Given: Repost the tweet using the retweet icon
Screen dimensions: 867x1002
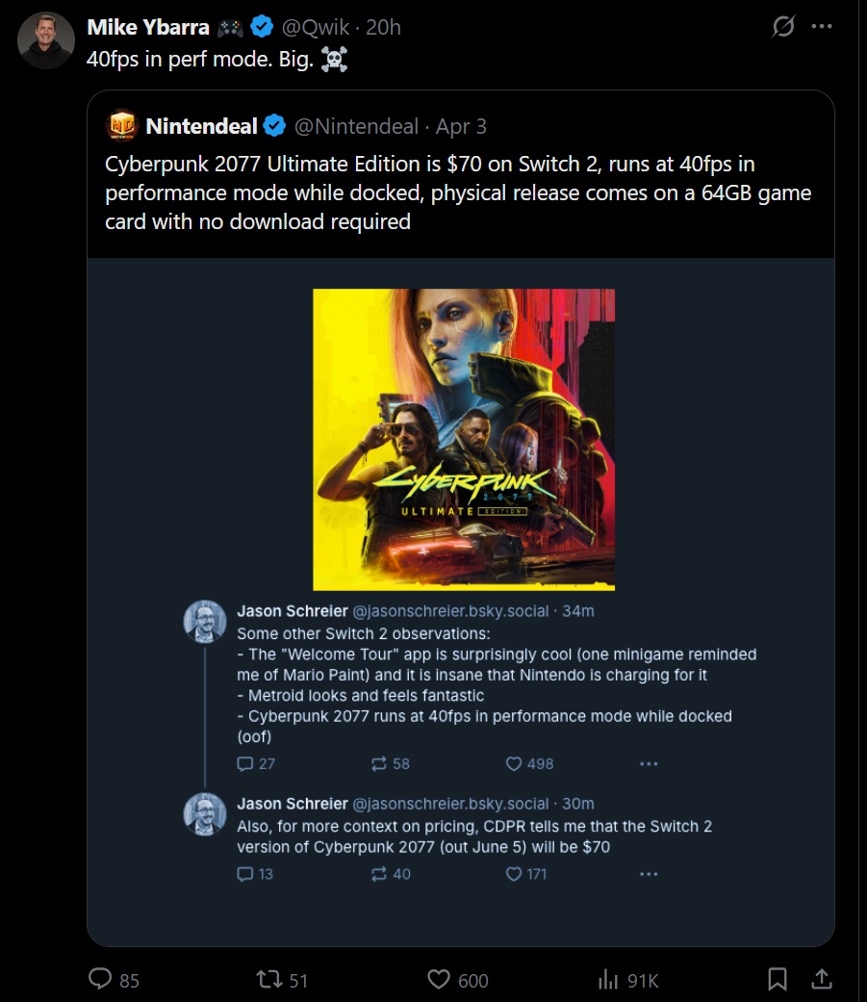Looking at the screenshot, I should click(268, 979).
